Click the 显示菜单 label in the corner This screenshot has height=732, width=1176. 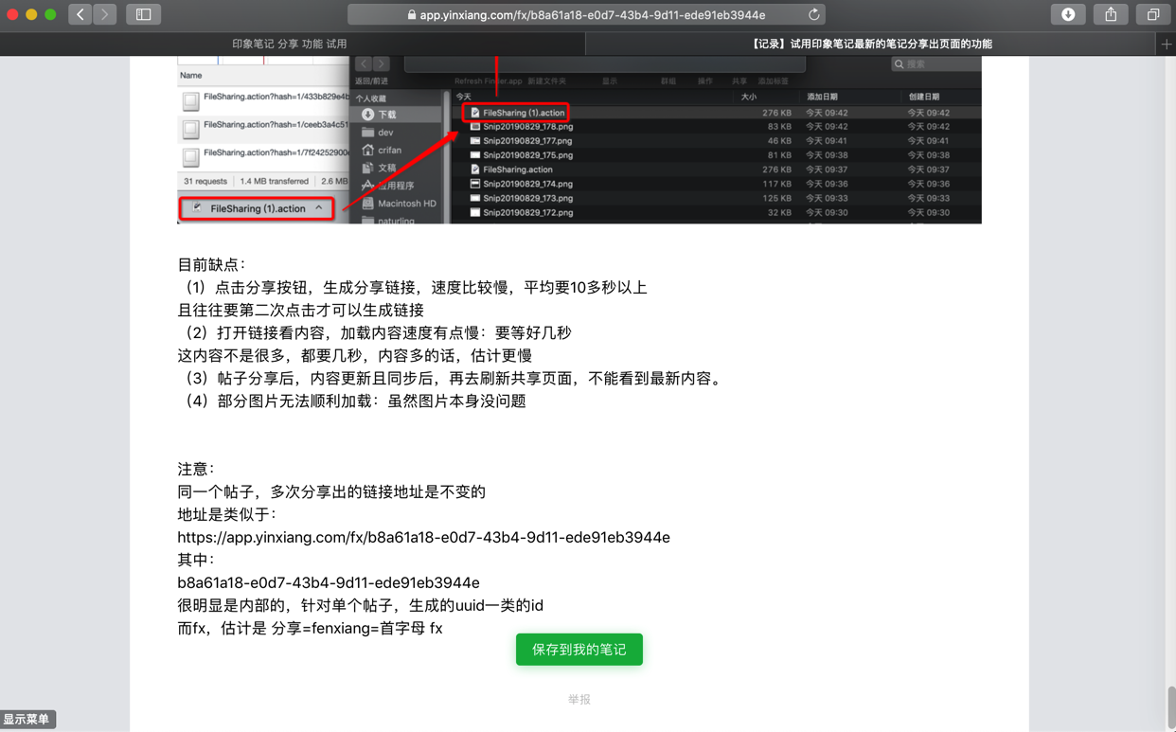pos(27,720)
